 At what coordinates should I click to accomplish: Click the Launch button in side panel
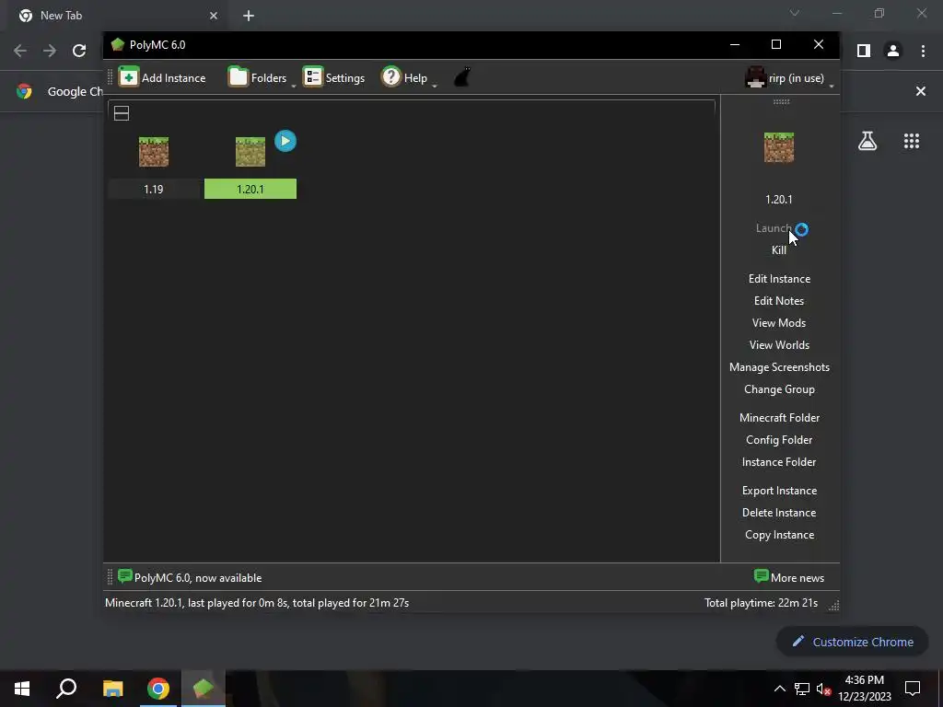tap(774, 228)
